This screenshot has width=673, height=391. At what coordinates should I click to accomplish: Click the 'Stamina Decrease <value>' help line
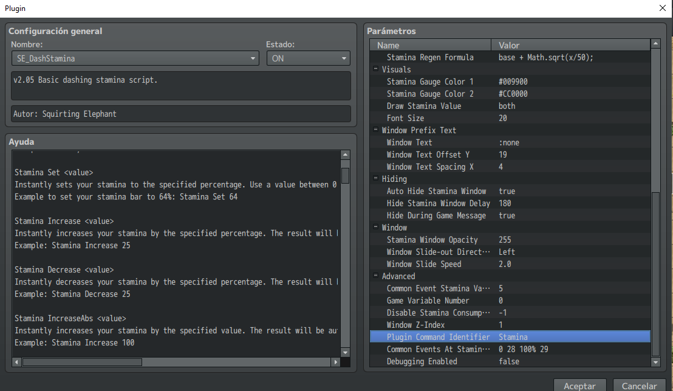[64, 270]
